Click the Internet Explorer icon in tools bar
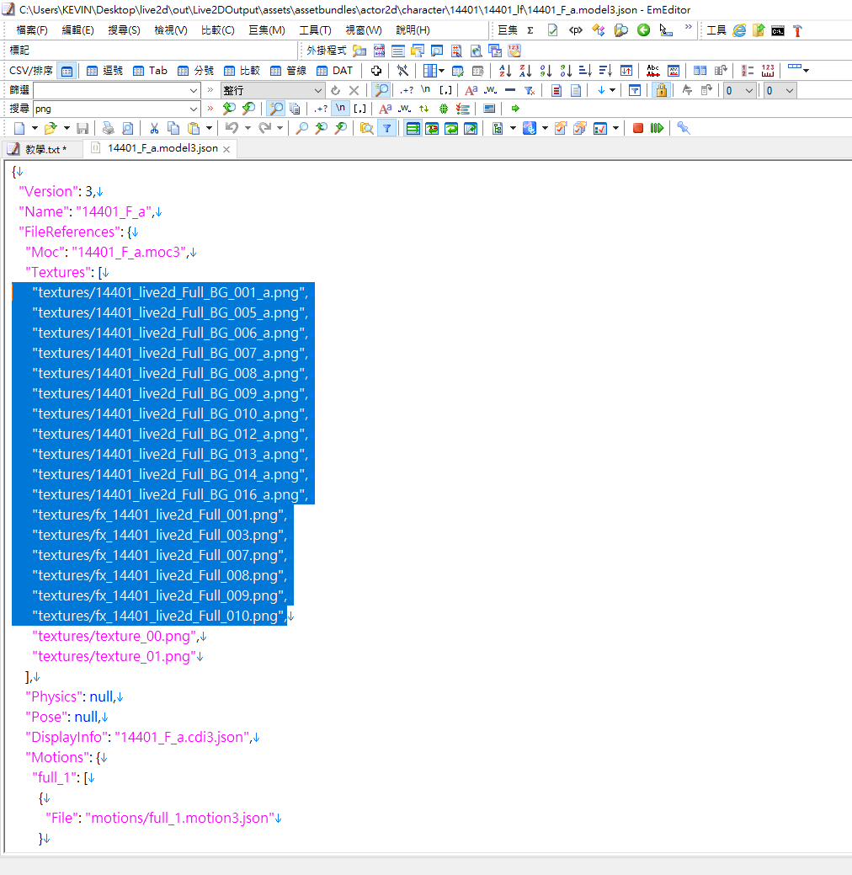852x875 pixels. point(739,30)
